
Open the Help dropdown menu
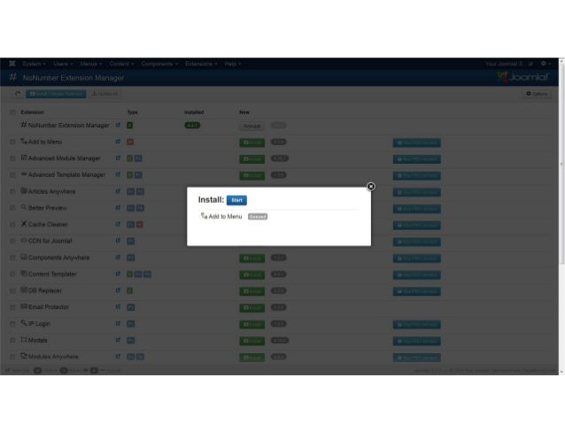(x=232, y=64)
